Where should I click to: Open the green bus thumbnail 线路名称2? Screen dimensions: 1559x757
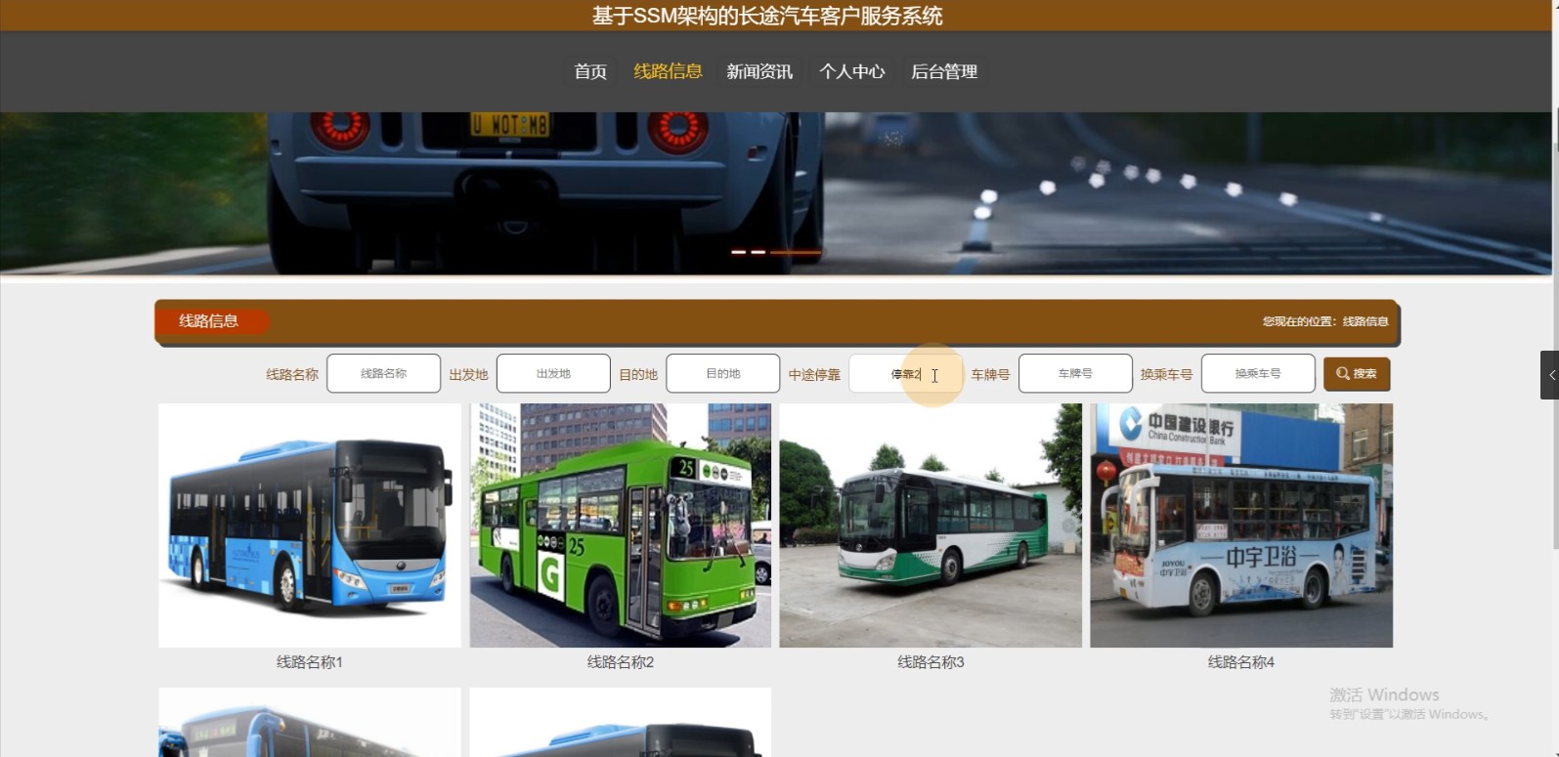point(620,526)
